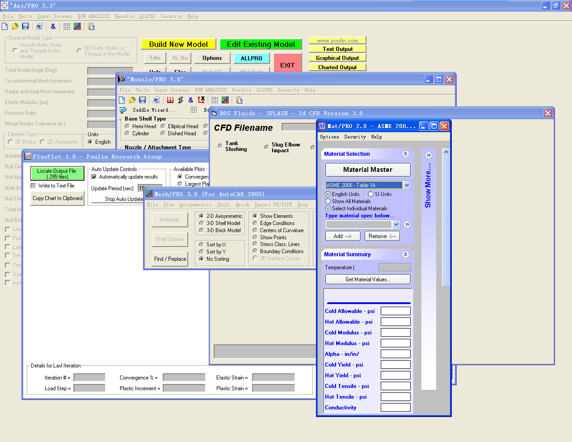Image resolution: width=572 pixels, height=442 pixels.
Task: Click the New file icon in Axi/PRO toolbar
Action: click(5, 26)
